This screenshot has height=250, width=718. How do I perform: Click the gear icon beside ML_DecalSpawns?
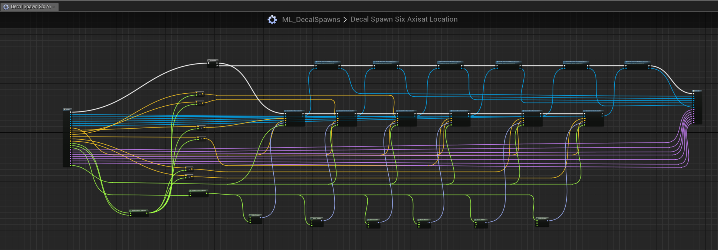(x=272, y=19)
